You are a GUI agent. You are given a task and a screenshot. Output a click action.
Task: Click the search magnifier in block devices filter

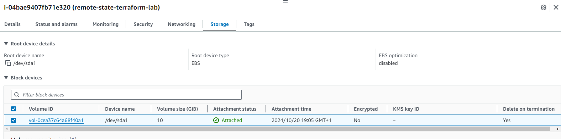point(17,95)
